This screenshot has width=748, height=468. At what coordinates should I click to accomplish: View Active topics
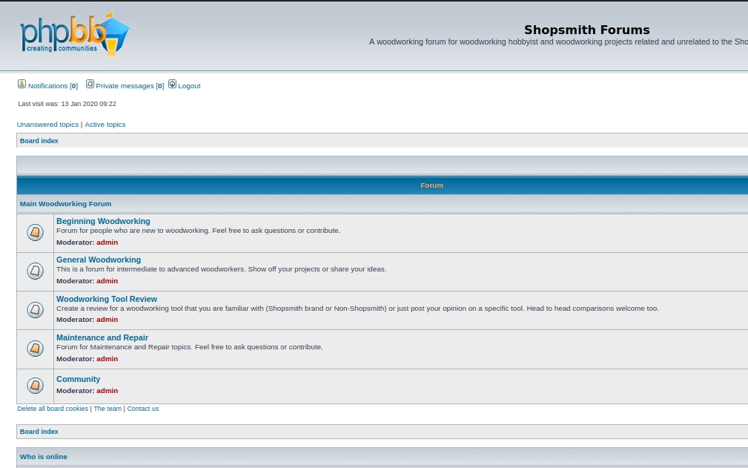point(105,125)
